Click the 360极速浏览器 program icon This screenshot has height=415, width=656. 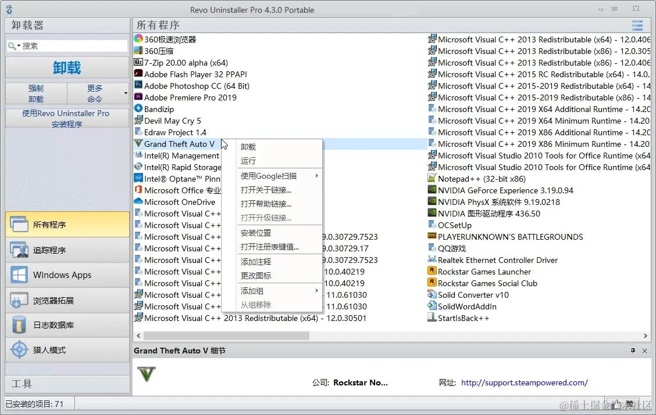[x=138, y=39]
